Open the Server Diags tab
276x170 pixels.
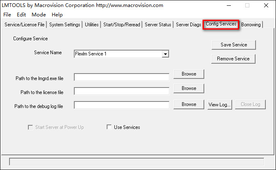(188, 25)
